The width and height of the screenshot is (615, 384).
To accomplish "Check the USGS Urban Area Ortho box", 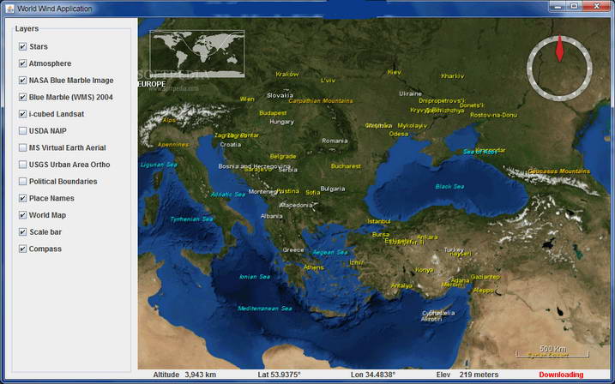I will tap(23, 165).
